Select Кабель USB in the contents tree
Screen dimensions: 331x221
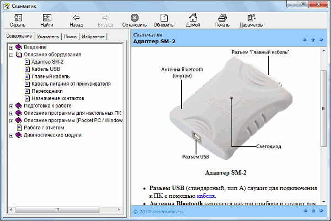click(x=46, y=69)
